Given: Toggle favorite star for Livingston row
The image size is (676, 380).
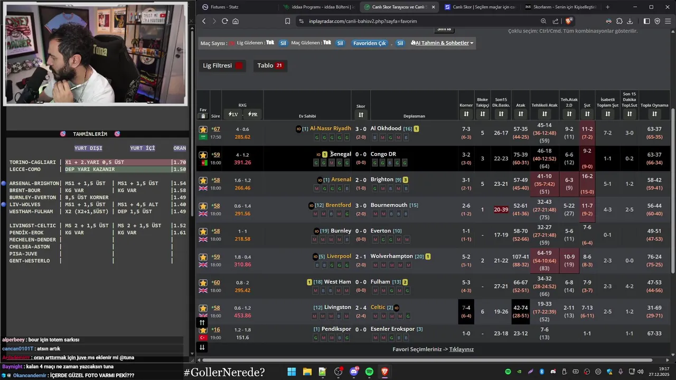Looking at the screenshot, I should click(x=203, y=308).
